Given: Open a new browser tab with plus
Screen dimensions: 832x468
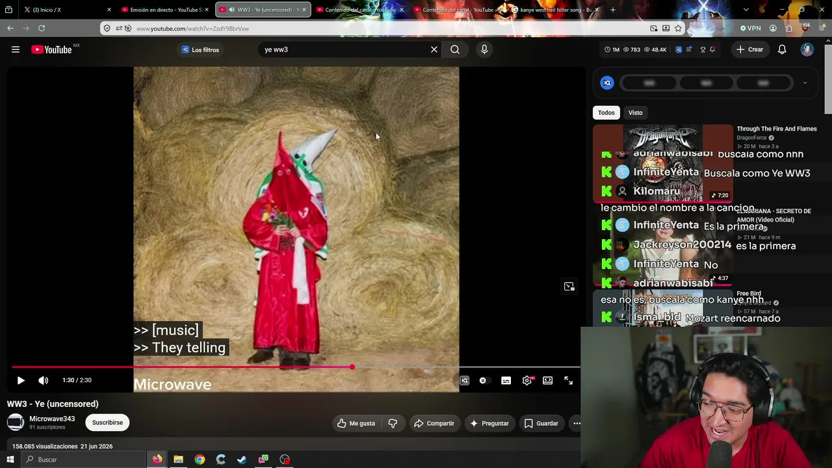Looking at the screenshot, I should (613, 10).
